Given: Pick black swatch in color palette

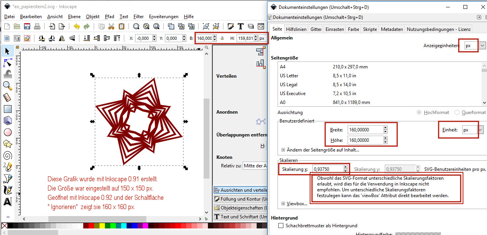Looking at the screenshot, I should coord(10,225).
